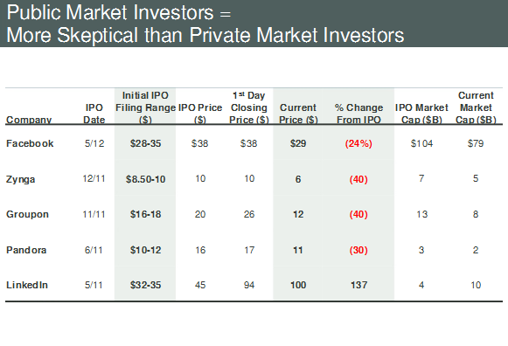Click LinkedIn's 94 first day closing price
The image size is (508, 346).
(249, 285)
